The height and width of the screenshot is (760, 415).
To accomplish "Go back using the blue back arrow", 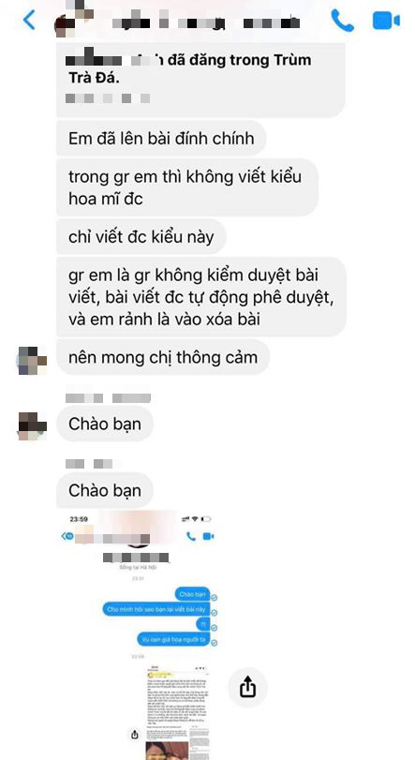I will coord(29,21).
